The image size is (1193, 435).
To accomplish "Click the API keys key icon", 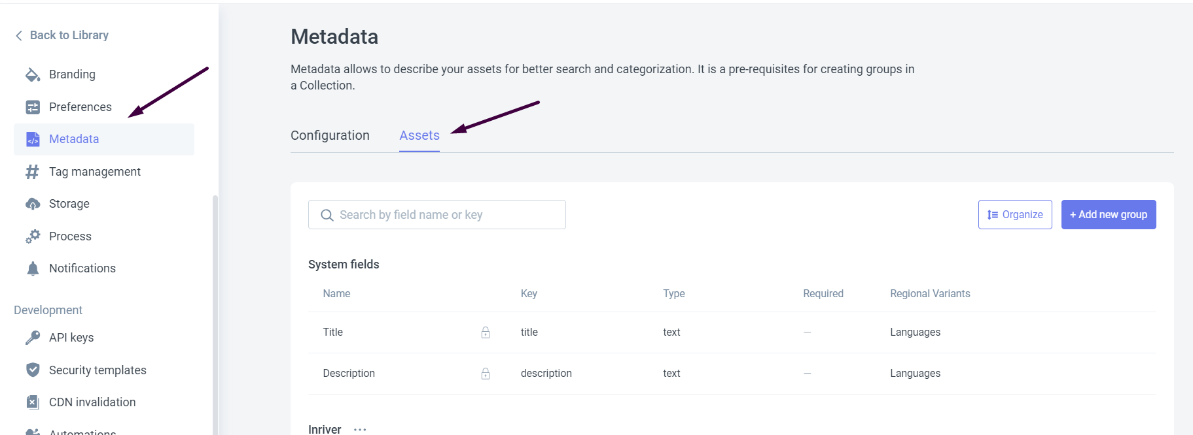I will 32,338.
